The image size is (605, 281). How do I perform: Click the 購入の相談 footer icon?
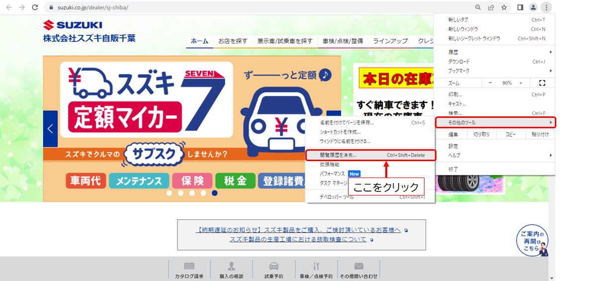pos(231,270)
